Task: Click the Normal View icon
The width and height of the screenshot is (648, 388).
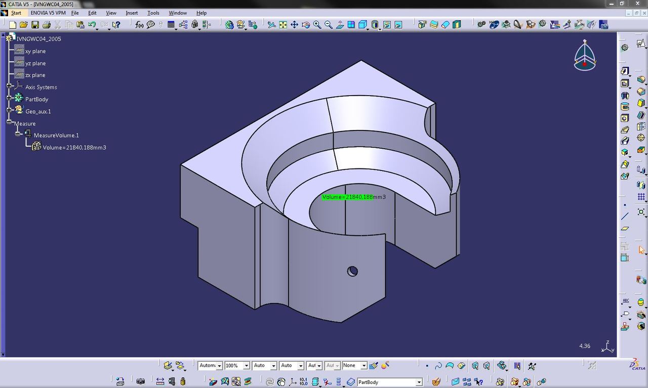Action: click(340, 25)
